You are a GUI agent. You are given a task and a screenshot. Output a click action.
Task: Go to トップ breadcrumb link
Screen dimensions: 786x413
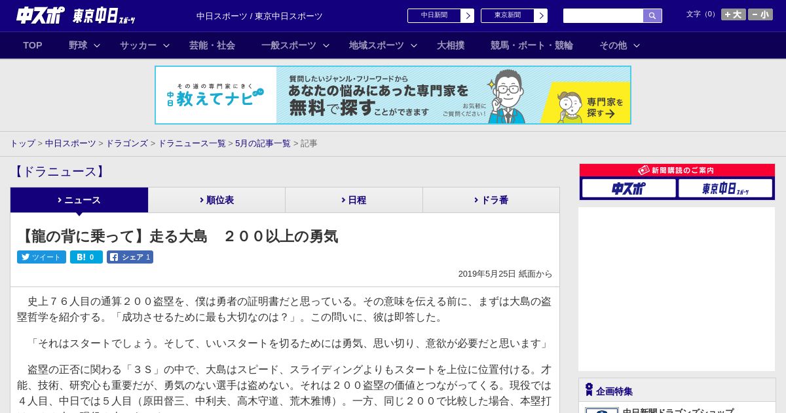coord(22,144)
